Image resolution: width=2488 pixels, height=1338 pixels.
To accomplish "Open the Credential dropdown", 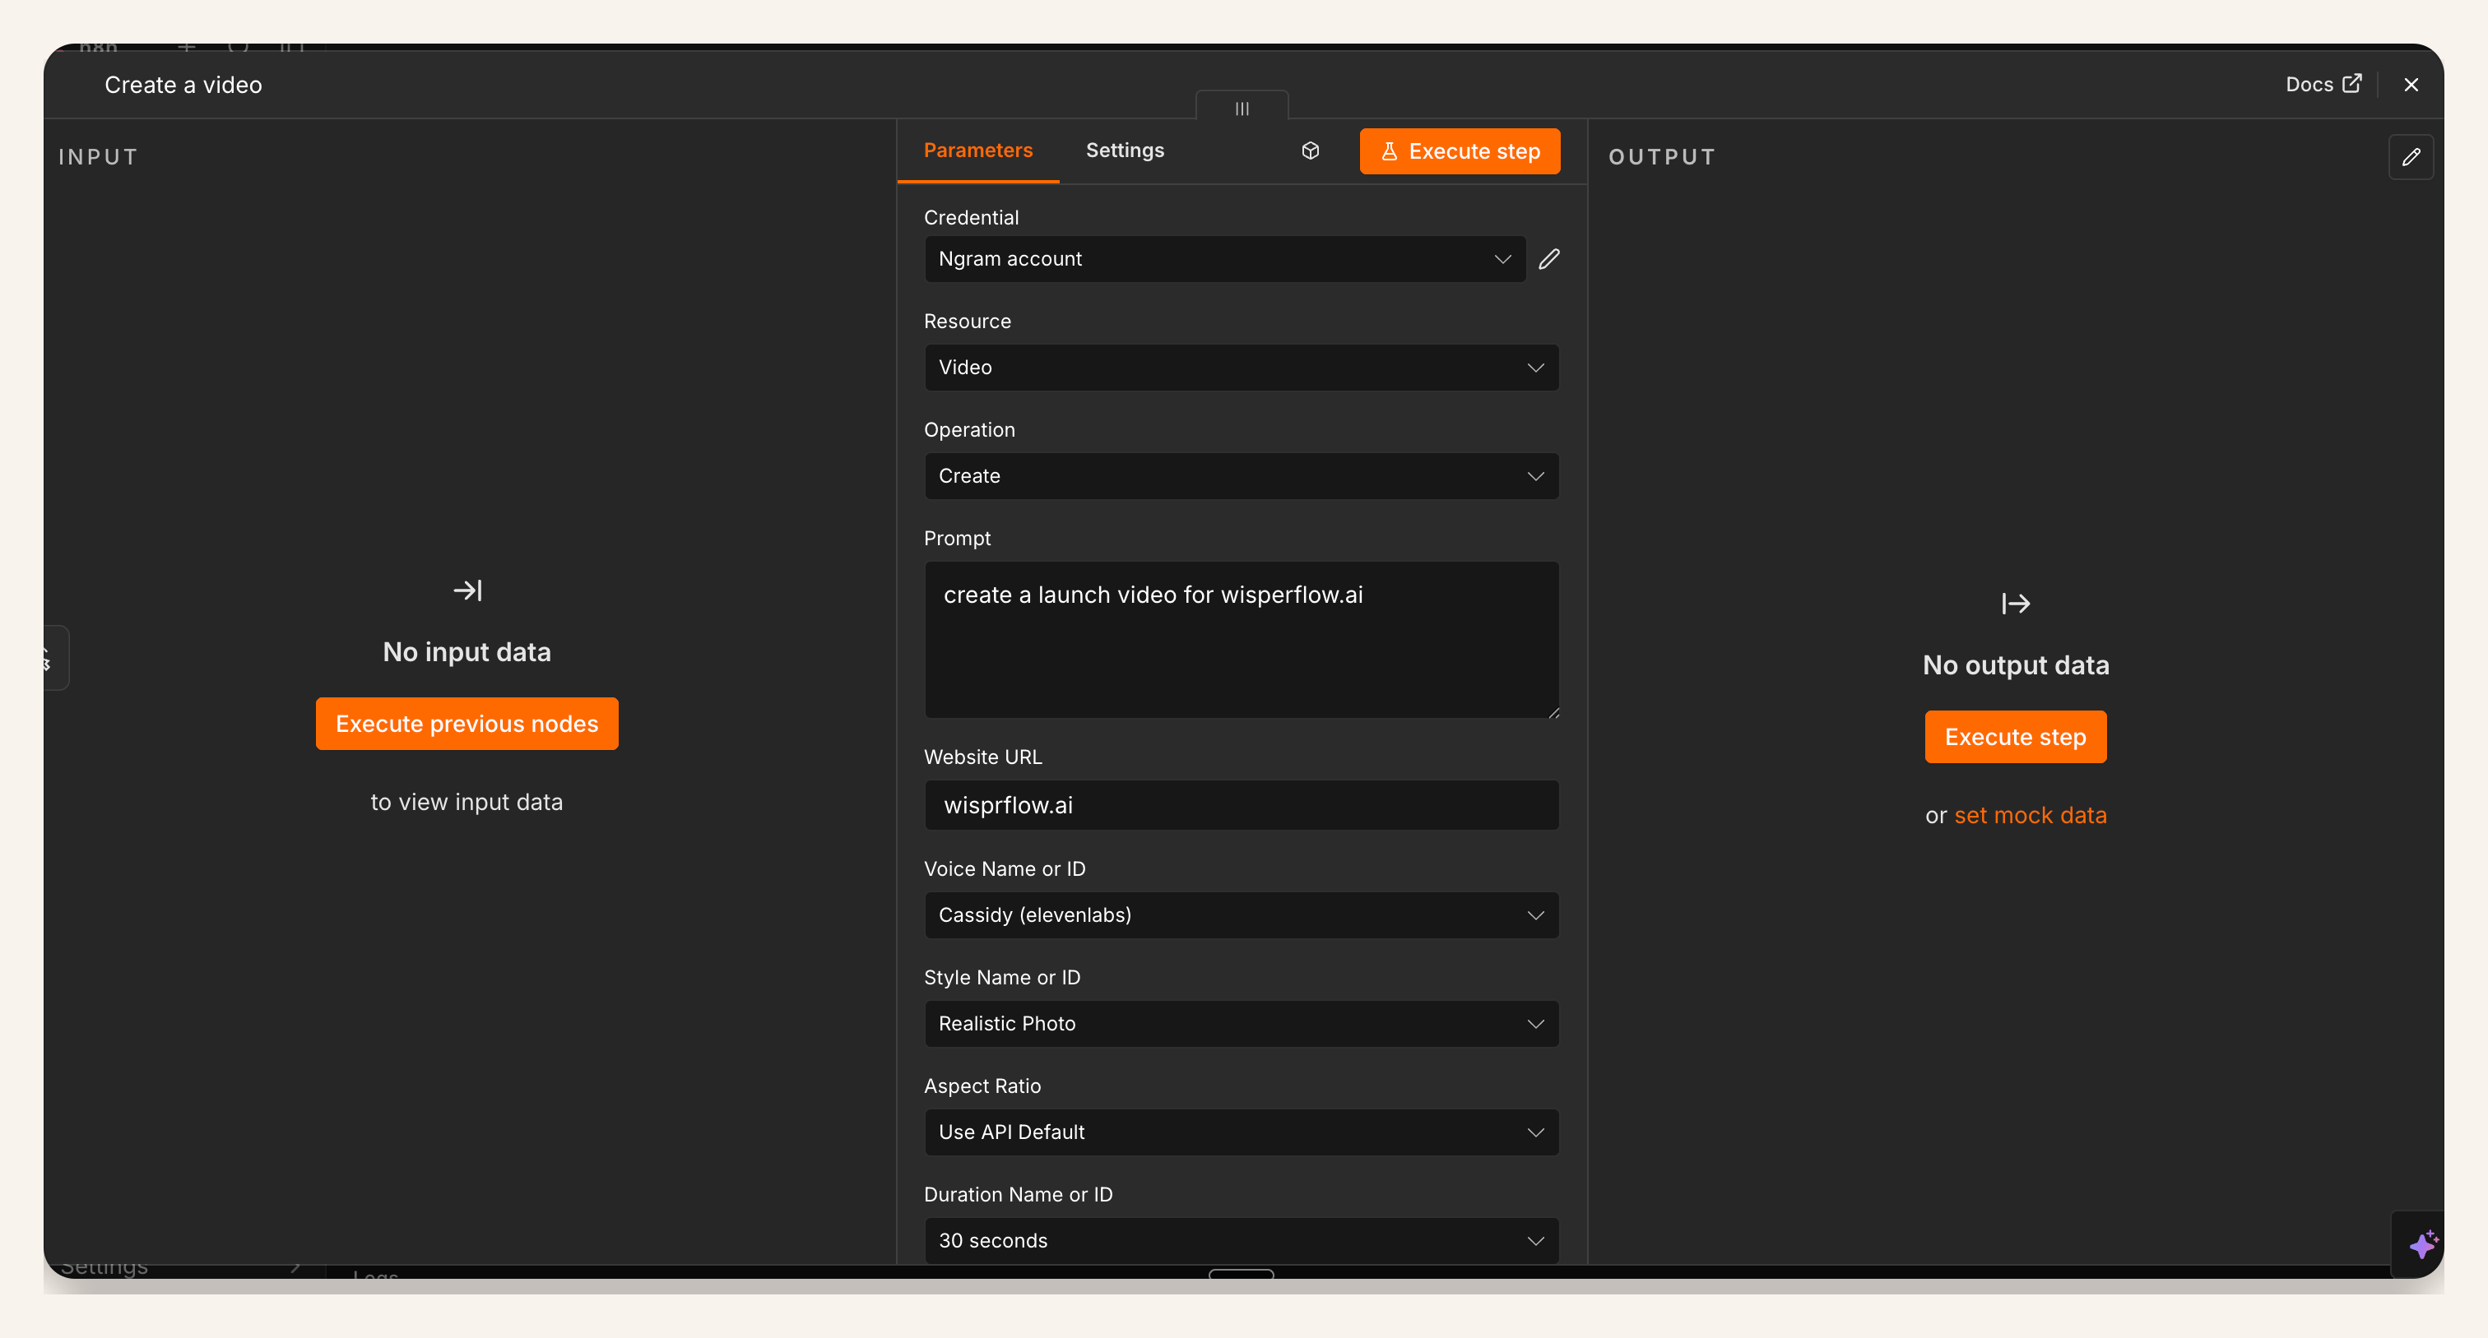I will click(1225, 259).
